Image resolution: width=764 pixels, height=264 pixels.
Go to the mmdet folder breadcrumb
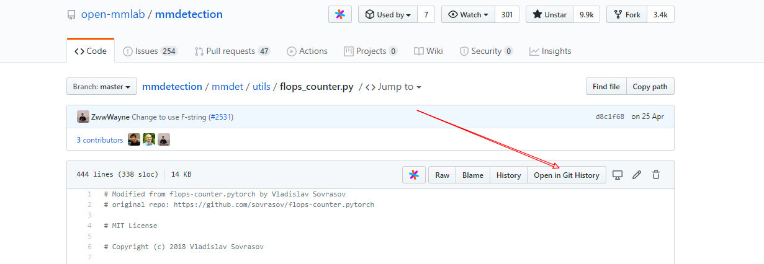click(227, 86)
